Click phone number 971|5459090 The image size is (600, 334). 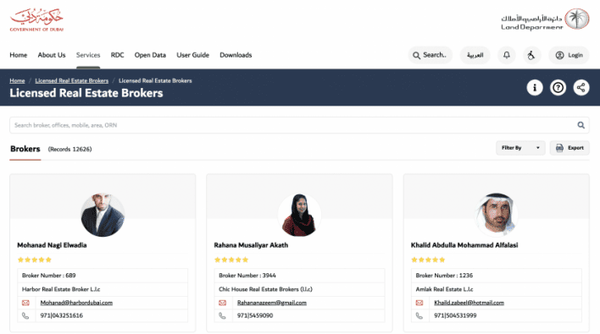click(255, 315)
